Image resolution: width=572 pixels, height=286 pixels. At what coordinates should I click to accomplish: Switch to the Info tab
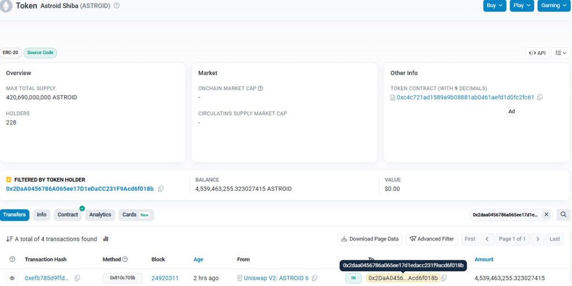coord(42,215)
